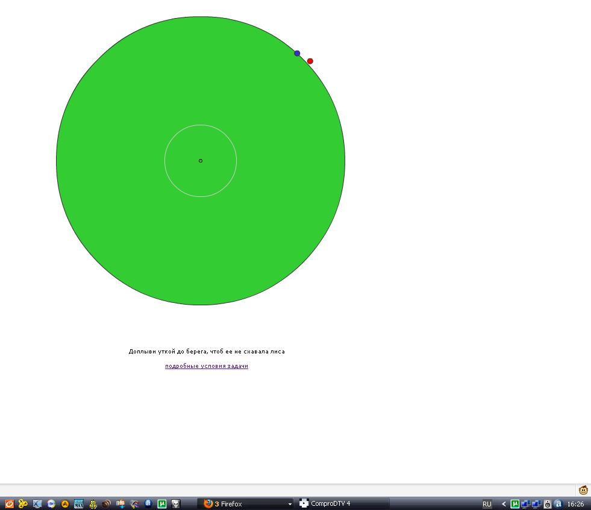This screenshot has height=510, width=591.
Task: Launch the yellow QIP quick launch icon
Action: [x=93, y=504]
